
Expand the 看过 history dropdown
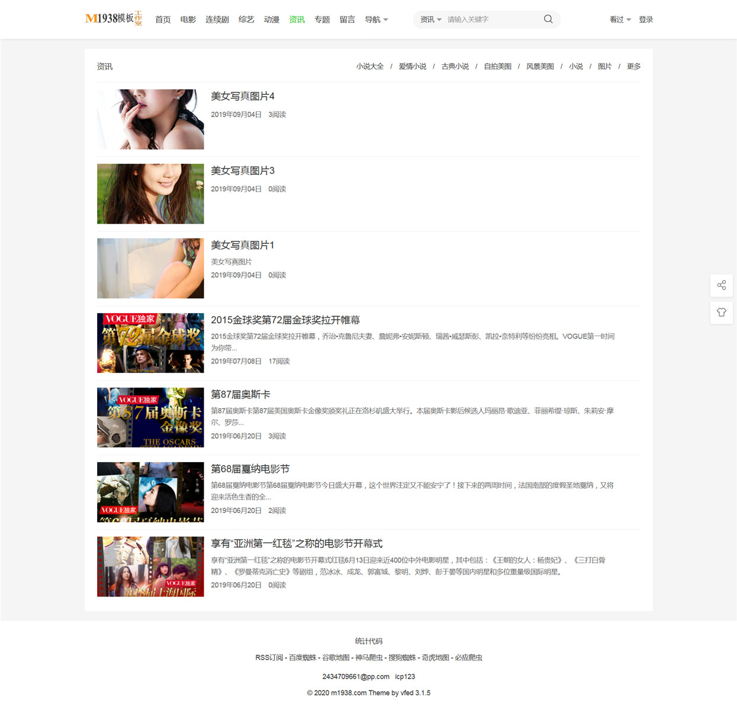pyautogui.click(x=620, y=20)
